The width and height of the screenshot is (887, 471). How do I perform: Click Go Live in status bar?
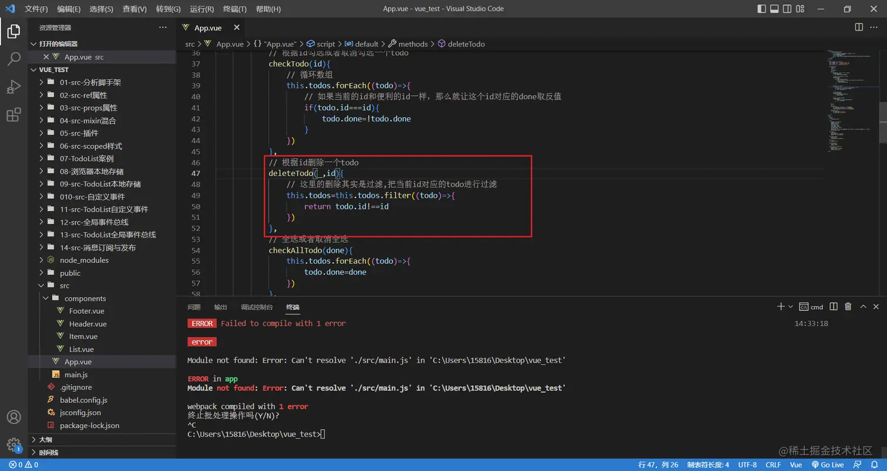tap(827, 465)
